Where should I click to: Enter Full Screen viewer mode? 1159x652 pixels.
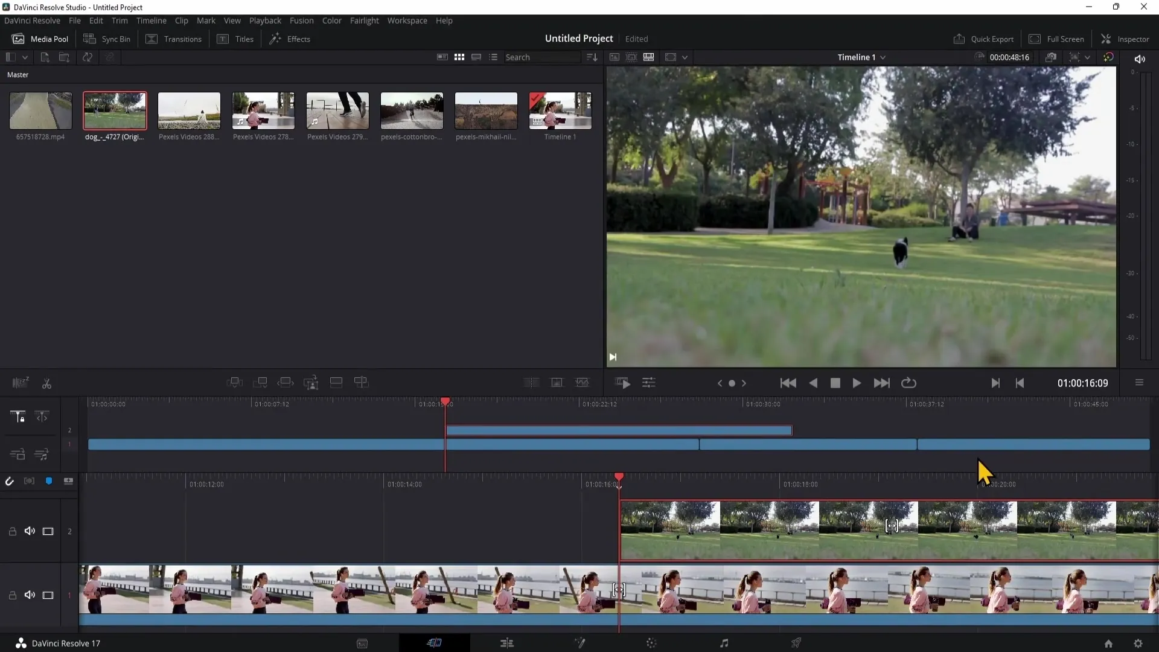tap(1056, 39)
